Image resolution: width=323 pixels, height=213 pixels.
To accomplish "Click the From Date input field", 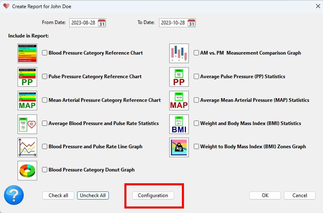I will [83, 23].
